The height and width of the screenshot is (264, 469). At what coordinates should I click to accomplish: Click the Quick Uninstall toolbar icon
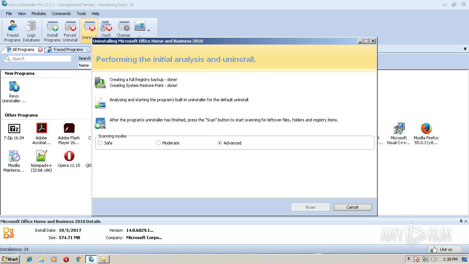tap(106, 29)
